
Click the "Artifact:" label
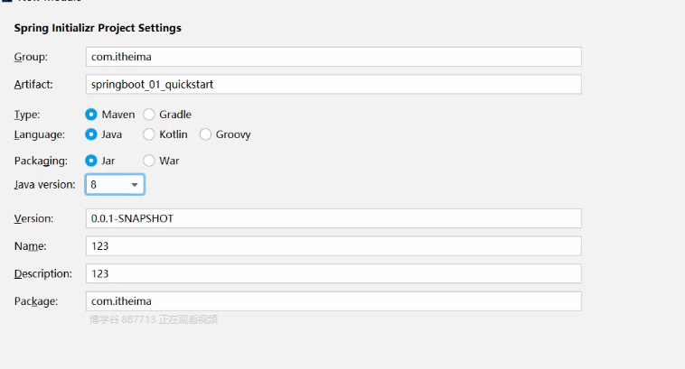click(x=33, y=84)
